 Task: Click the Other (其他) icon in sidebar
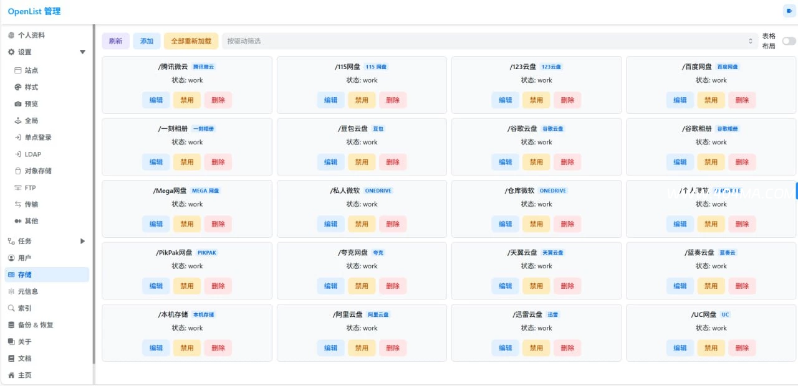tap(18, 221)
